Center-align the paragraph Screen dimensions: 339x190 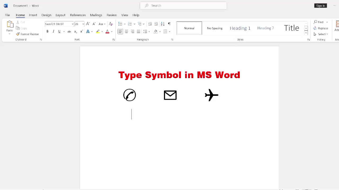click(126, 31)
